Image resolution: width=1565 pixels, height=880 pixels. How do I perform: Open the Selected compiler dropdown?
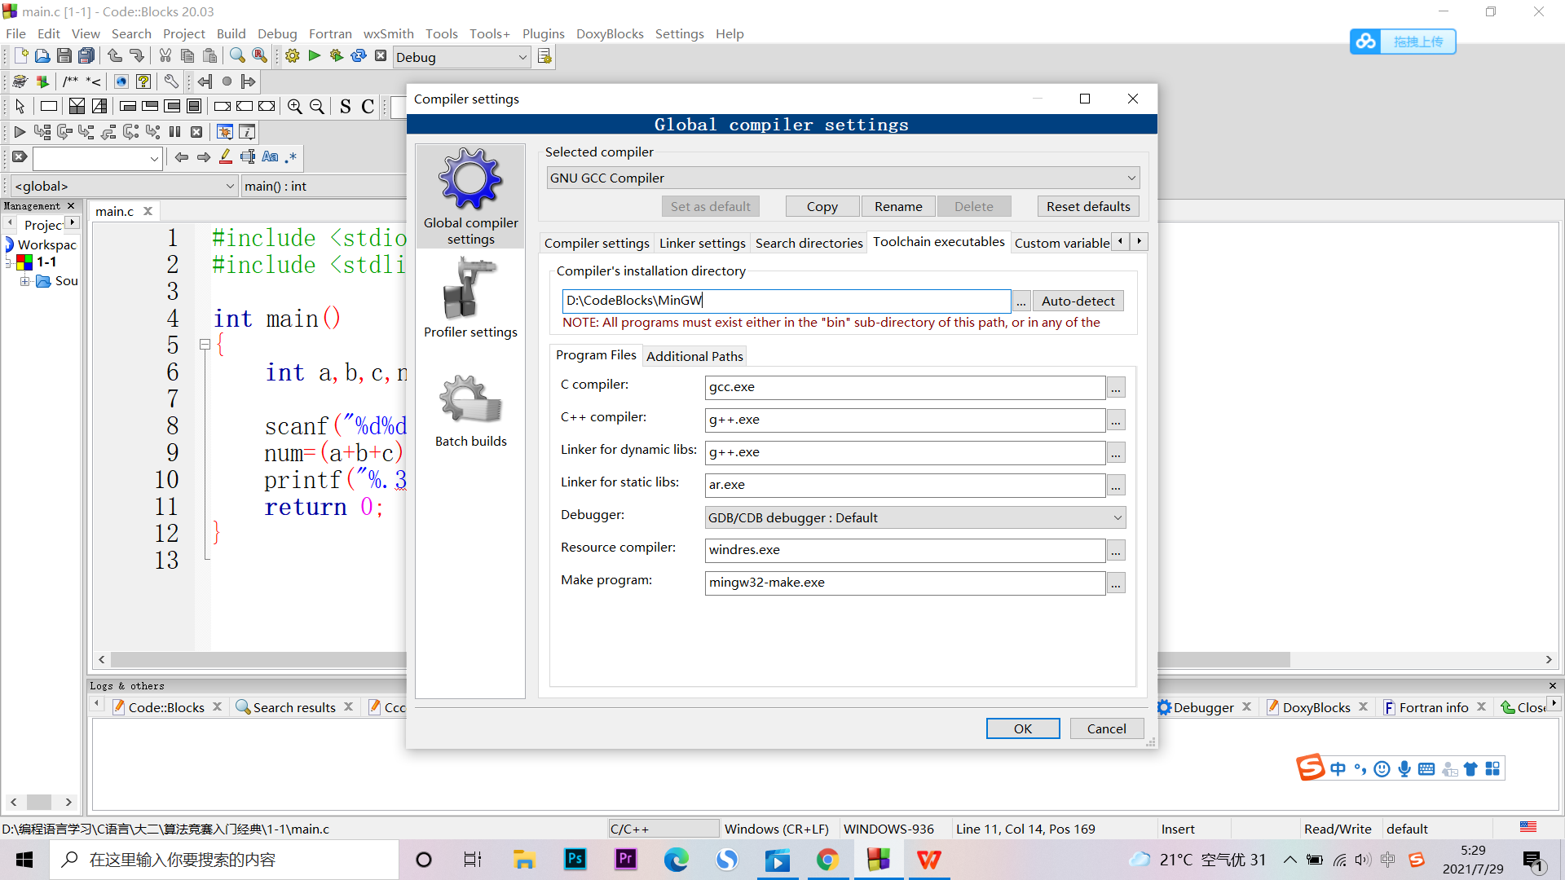[843, 178]
